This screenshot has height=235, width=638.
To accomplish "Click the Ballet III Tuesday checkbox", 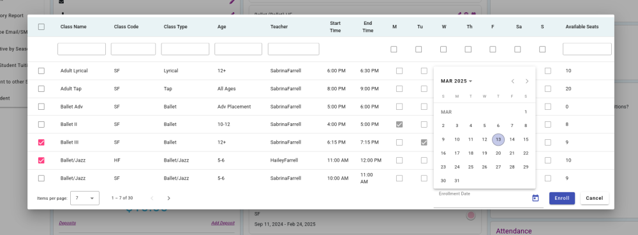I will click(424, 142).
